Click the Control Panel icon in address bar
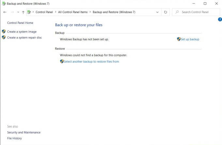222x145 pixels. pos(29,12)
